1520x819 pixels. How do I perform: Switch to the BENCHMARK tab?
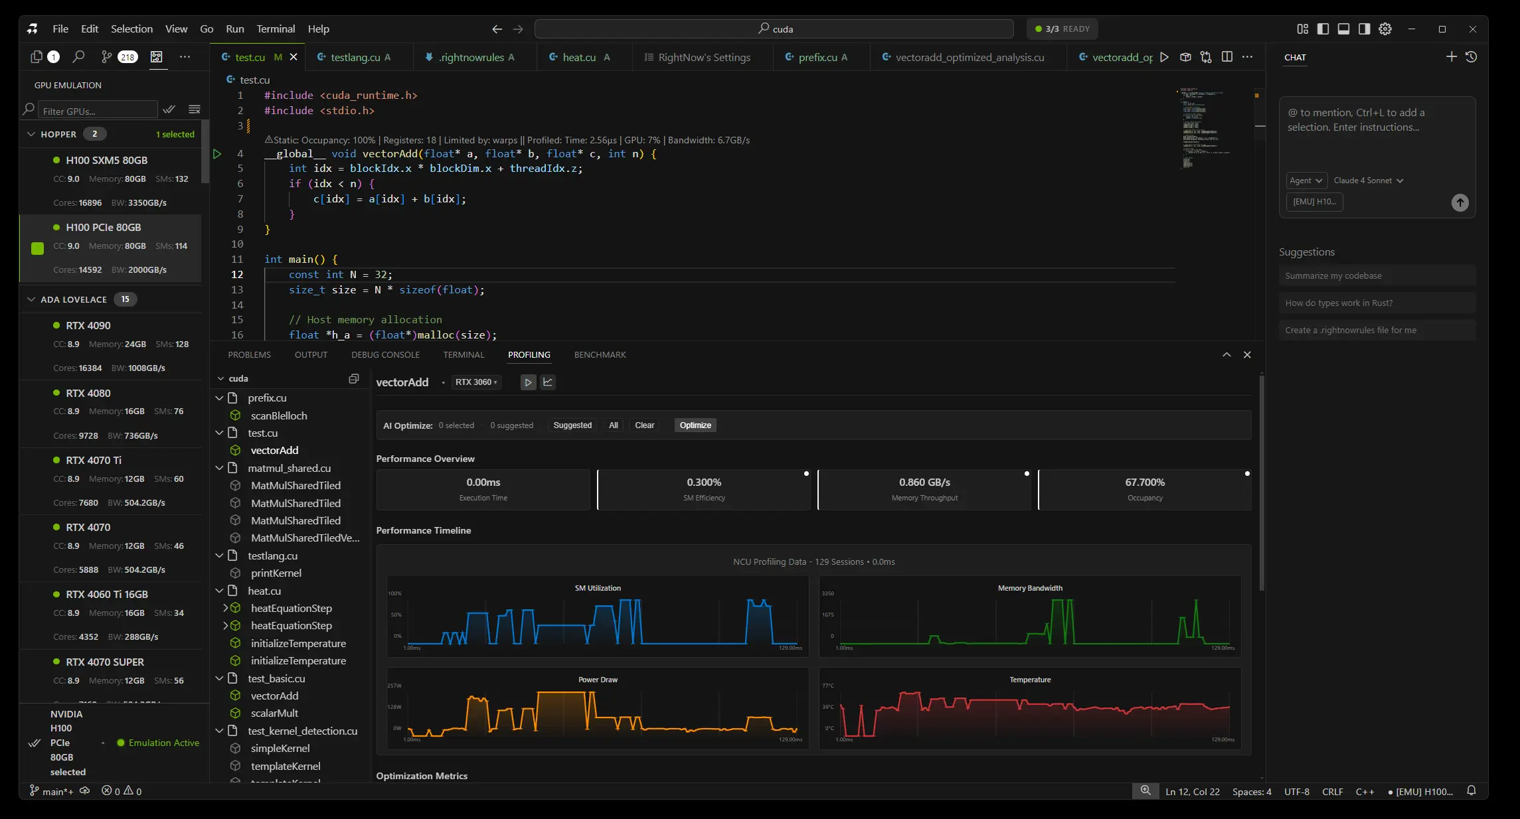pos(599,354)
